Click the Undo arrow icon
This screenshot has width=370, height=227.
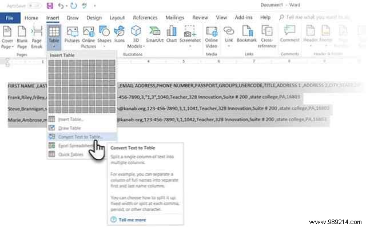click(61, 6)
